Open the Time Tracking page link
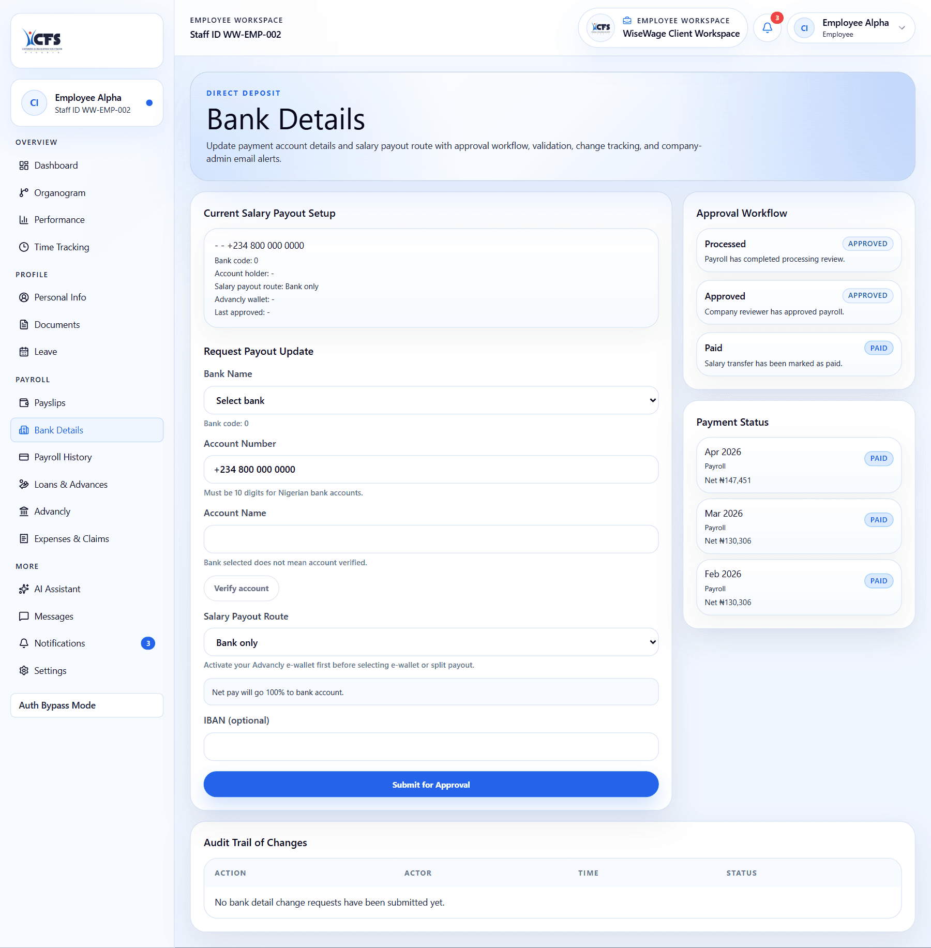This screenshot has width=931, height=948. [x=87, y=247]
